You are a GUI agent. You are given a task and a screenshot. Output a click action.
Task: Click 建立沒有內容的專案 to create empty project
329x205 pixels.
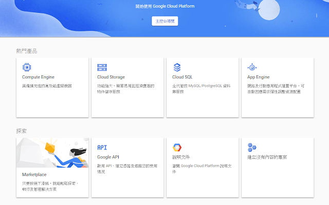[267, 157]
